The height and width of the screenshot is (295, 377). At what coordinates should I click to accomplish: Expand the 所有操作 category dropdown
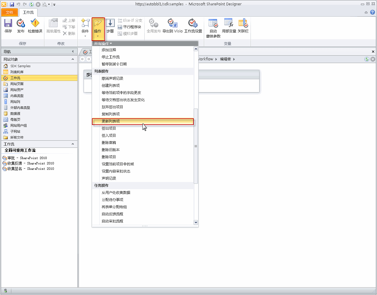pos(103,44)
